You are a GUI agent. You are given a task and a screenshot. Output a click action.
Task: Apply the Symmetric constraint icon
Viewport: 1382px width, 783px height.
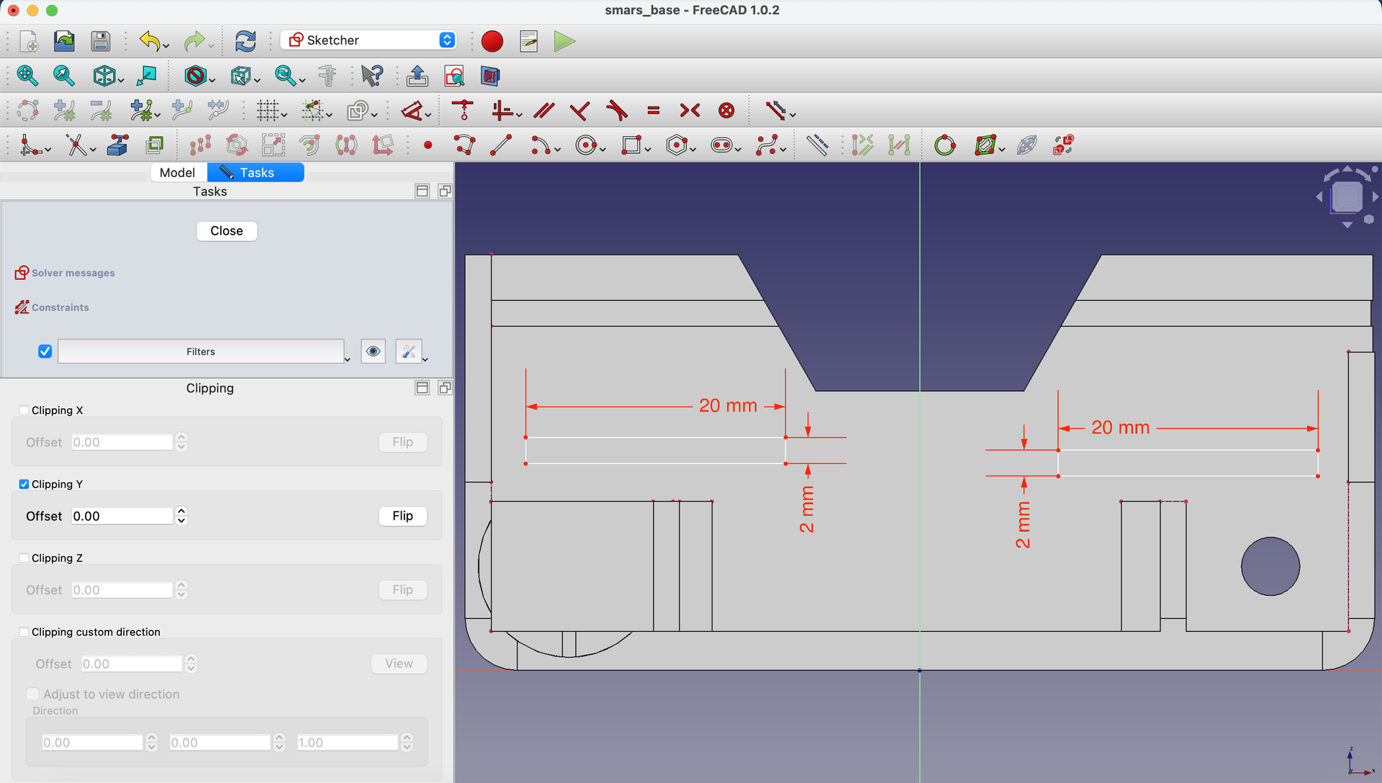click(x=690, y=111)
